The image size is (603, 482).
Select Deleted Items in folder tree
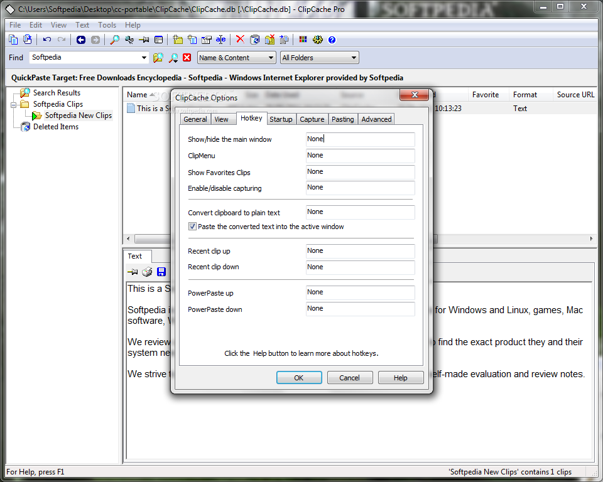(x=56, y=126)
